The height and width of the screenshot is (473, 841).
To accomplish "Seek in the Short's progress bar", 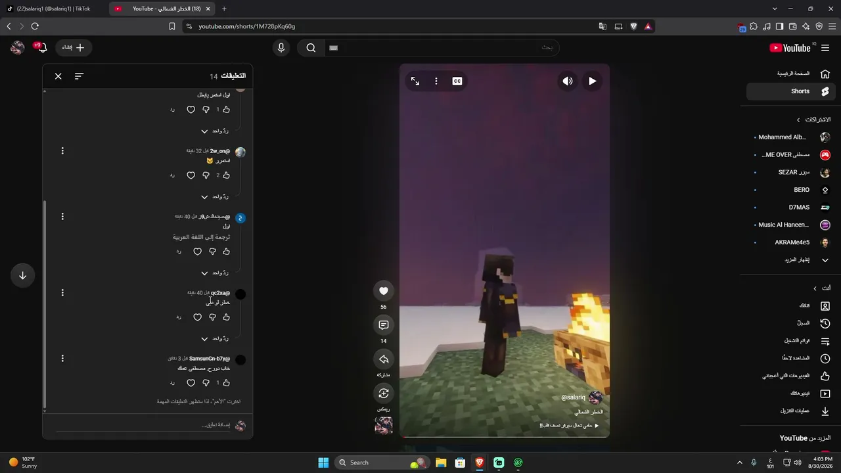I will click(505, 436).
